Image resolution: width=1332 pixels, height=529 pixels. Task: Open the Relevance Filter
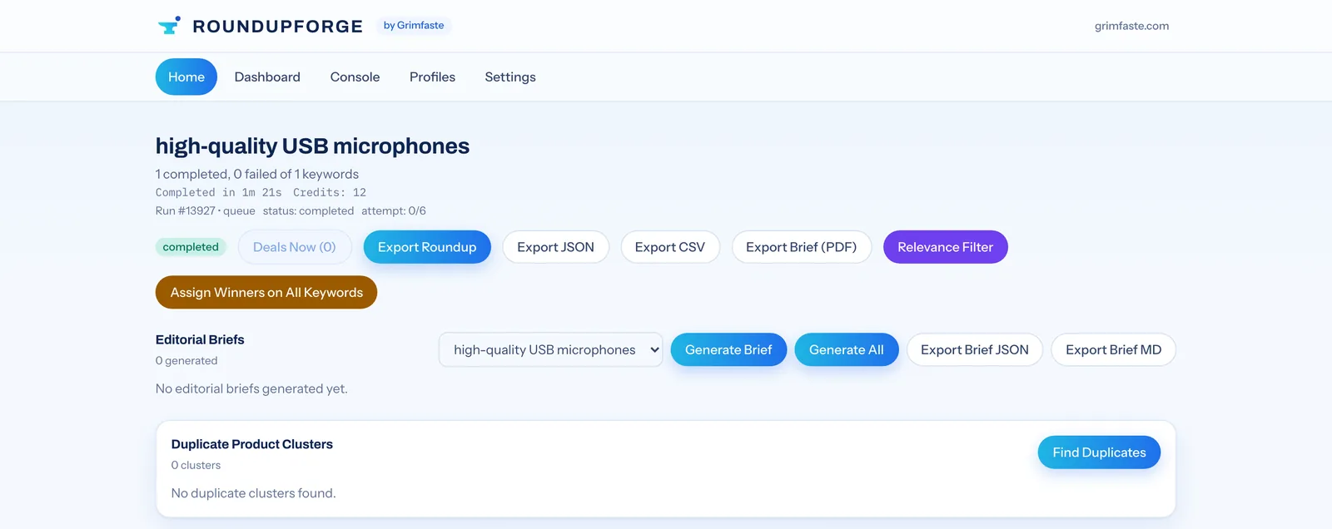point(946,247)
